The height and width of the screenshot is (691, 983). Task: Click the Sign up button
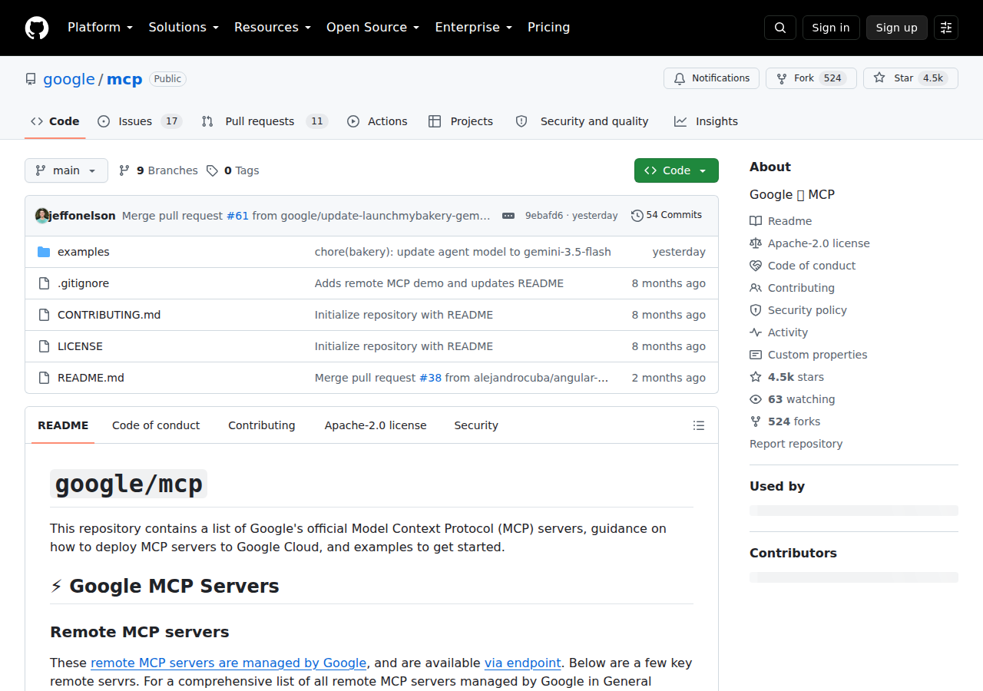(x=897, y=28)
